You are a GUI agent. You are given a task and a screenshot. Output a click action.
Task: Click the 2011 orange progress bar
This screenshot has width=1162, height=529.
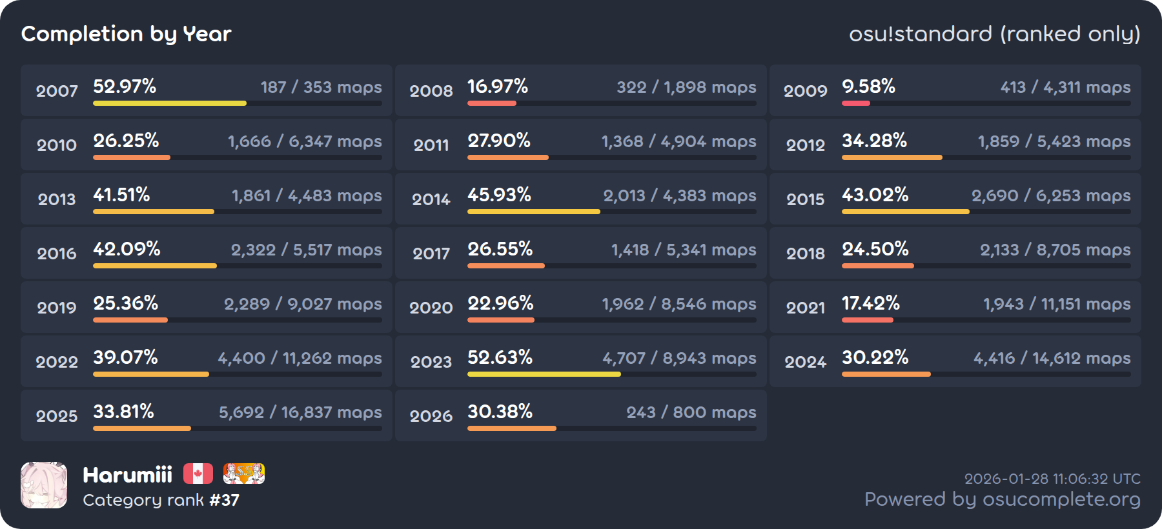(508, 157)
